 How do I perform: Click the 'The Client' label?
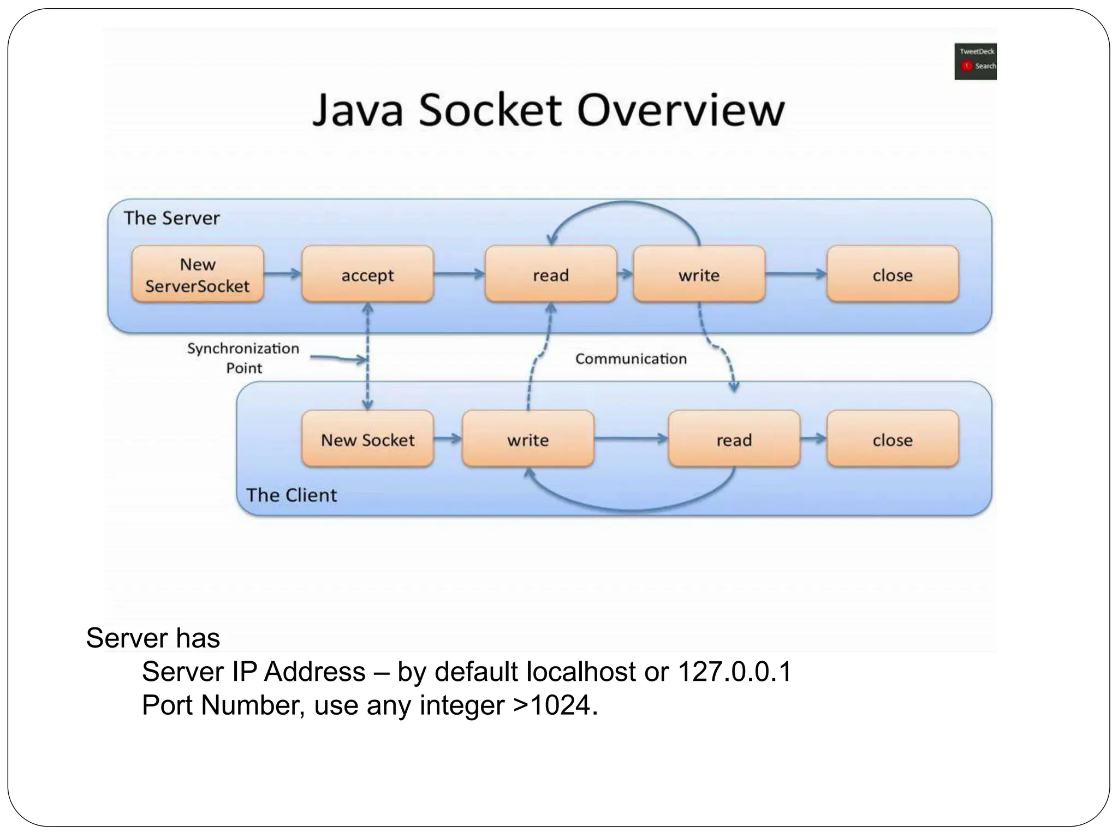click(x=292, y=495)
